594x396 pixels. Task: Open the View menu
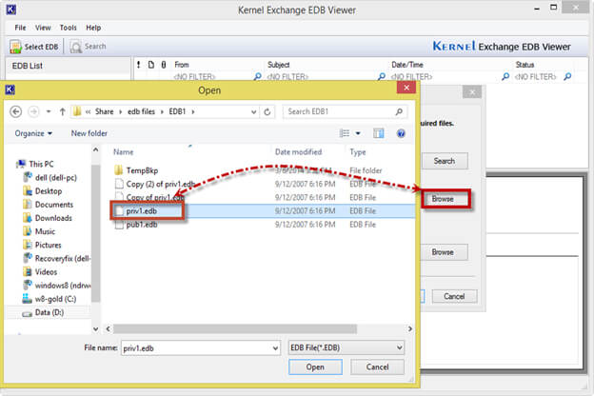pyautogui.click(x=43, y=28)
